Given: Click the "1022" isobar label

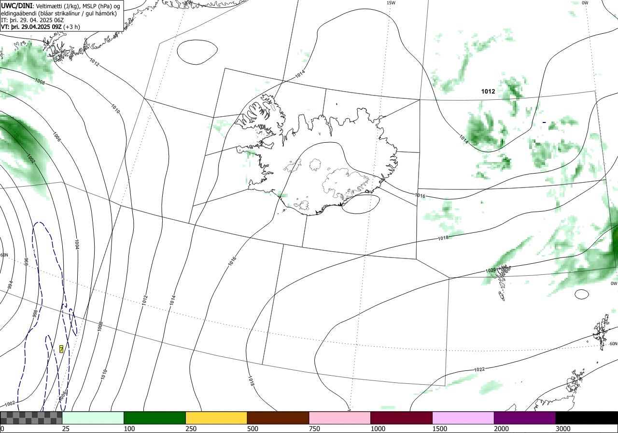Looking at the screenshot, I should [479, 369].
